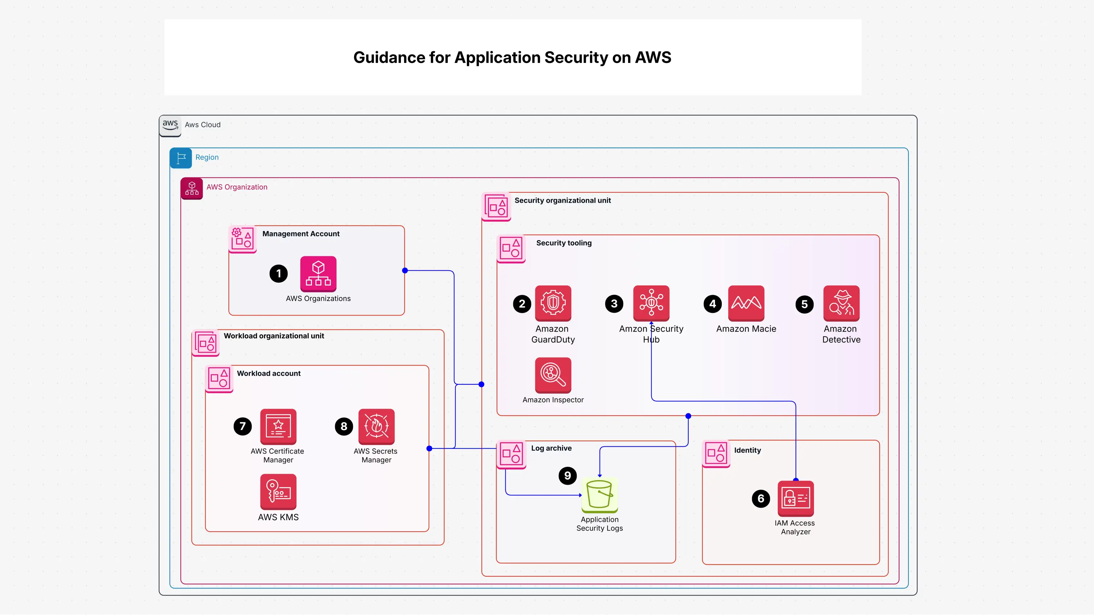Click the numbered badge 1 near AWS Organizations
Image resolution: width=1094 pixels, height=615 pixels.
tap(279, 273)
